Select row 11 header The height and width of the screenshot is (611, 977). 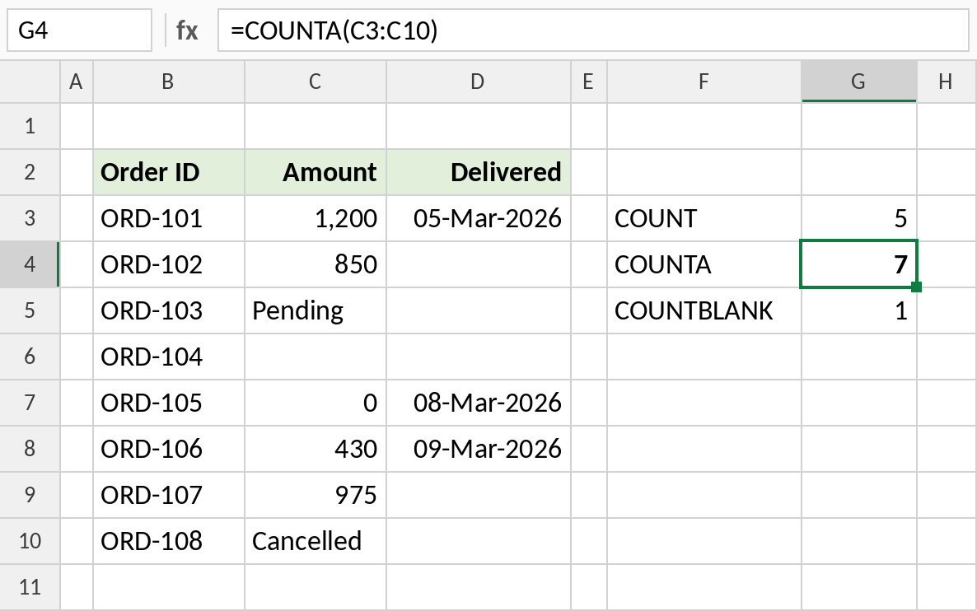click(30, 587)
